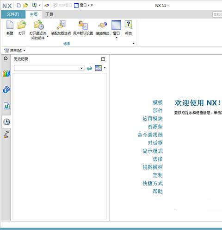Open the Templates (模板) welcome link
Screen dimensions: 222x230
(158, 102)
